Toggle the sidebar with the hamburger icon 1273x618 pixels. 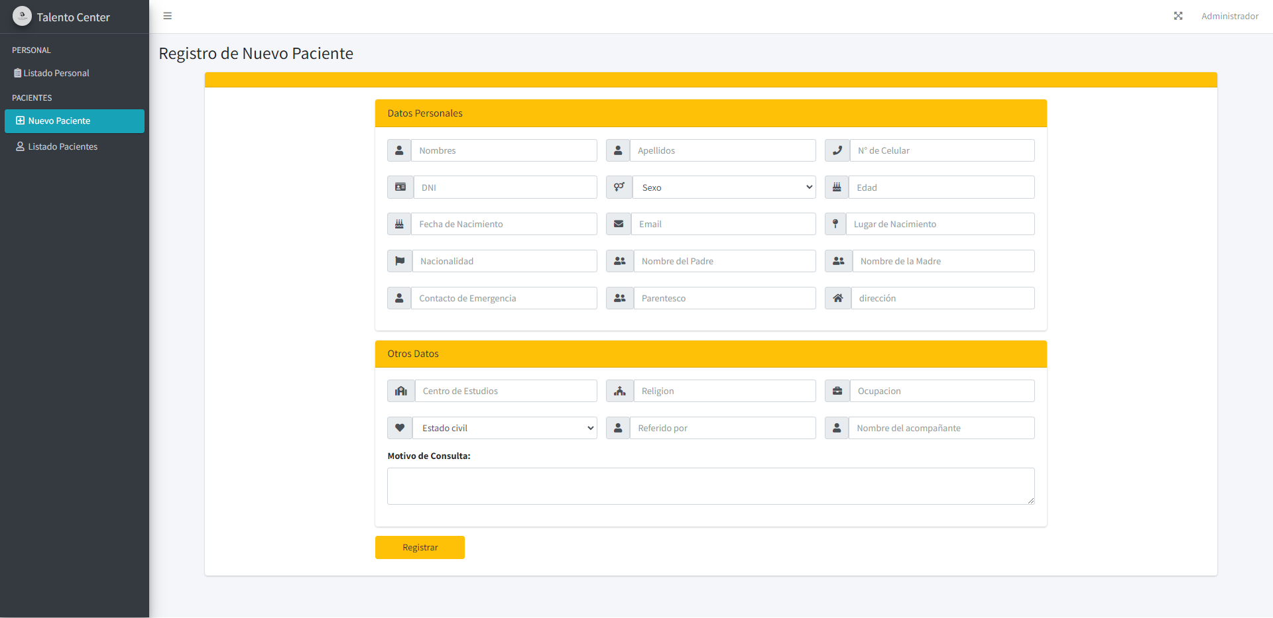168,16
